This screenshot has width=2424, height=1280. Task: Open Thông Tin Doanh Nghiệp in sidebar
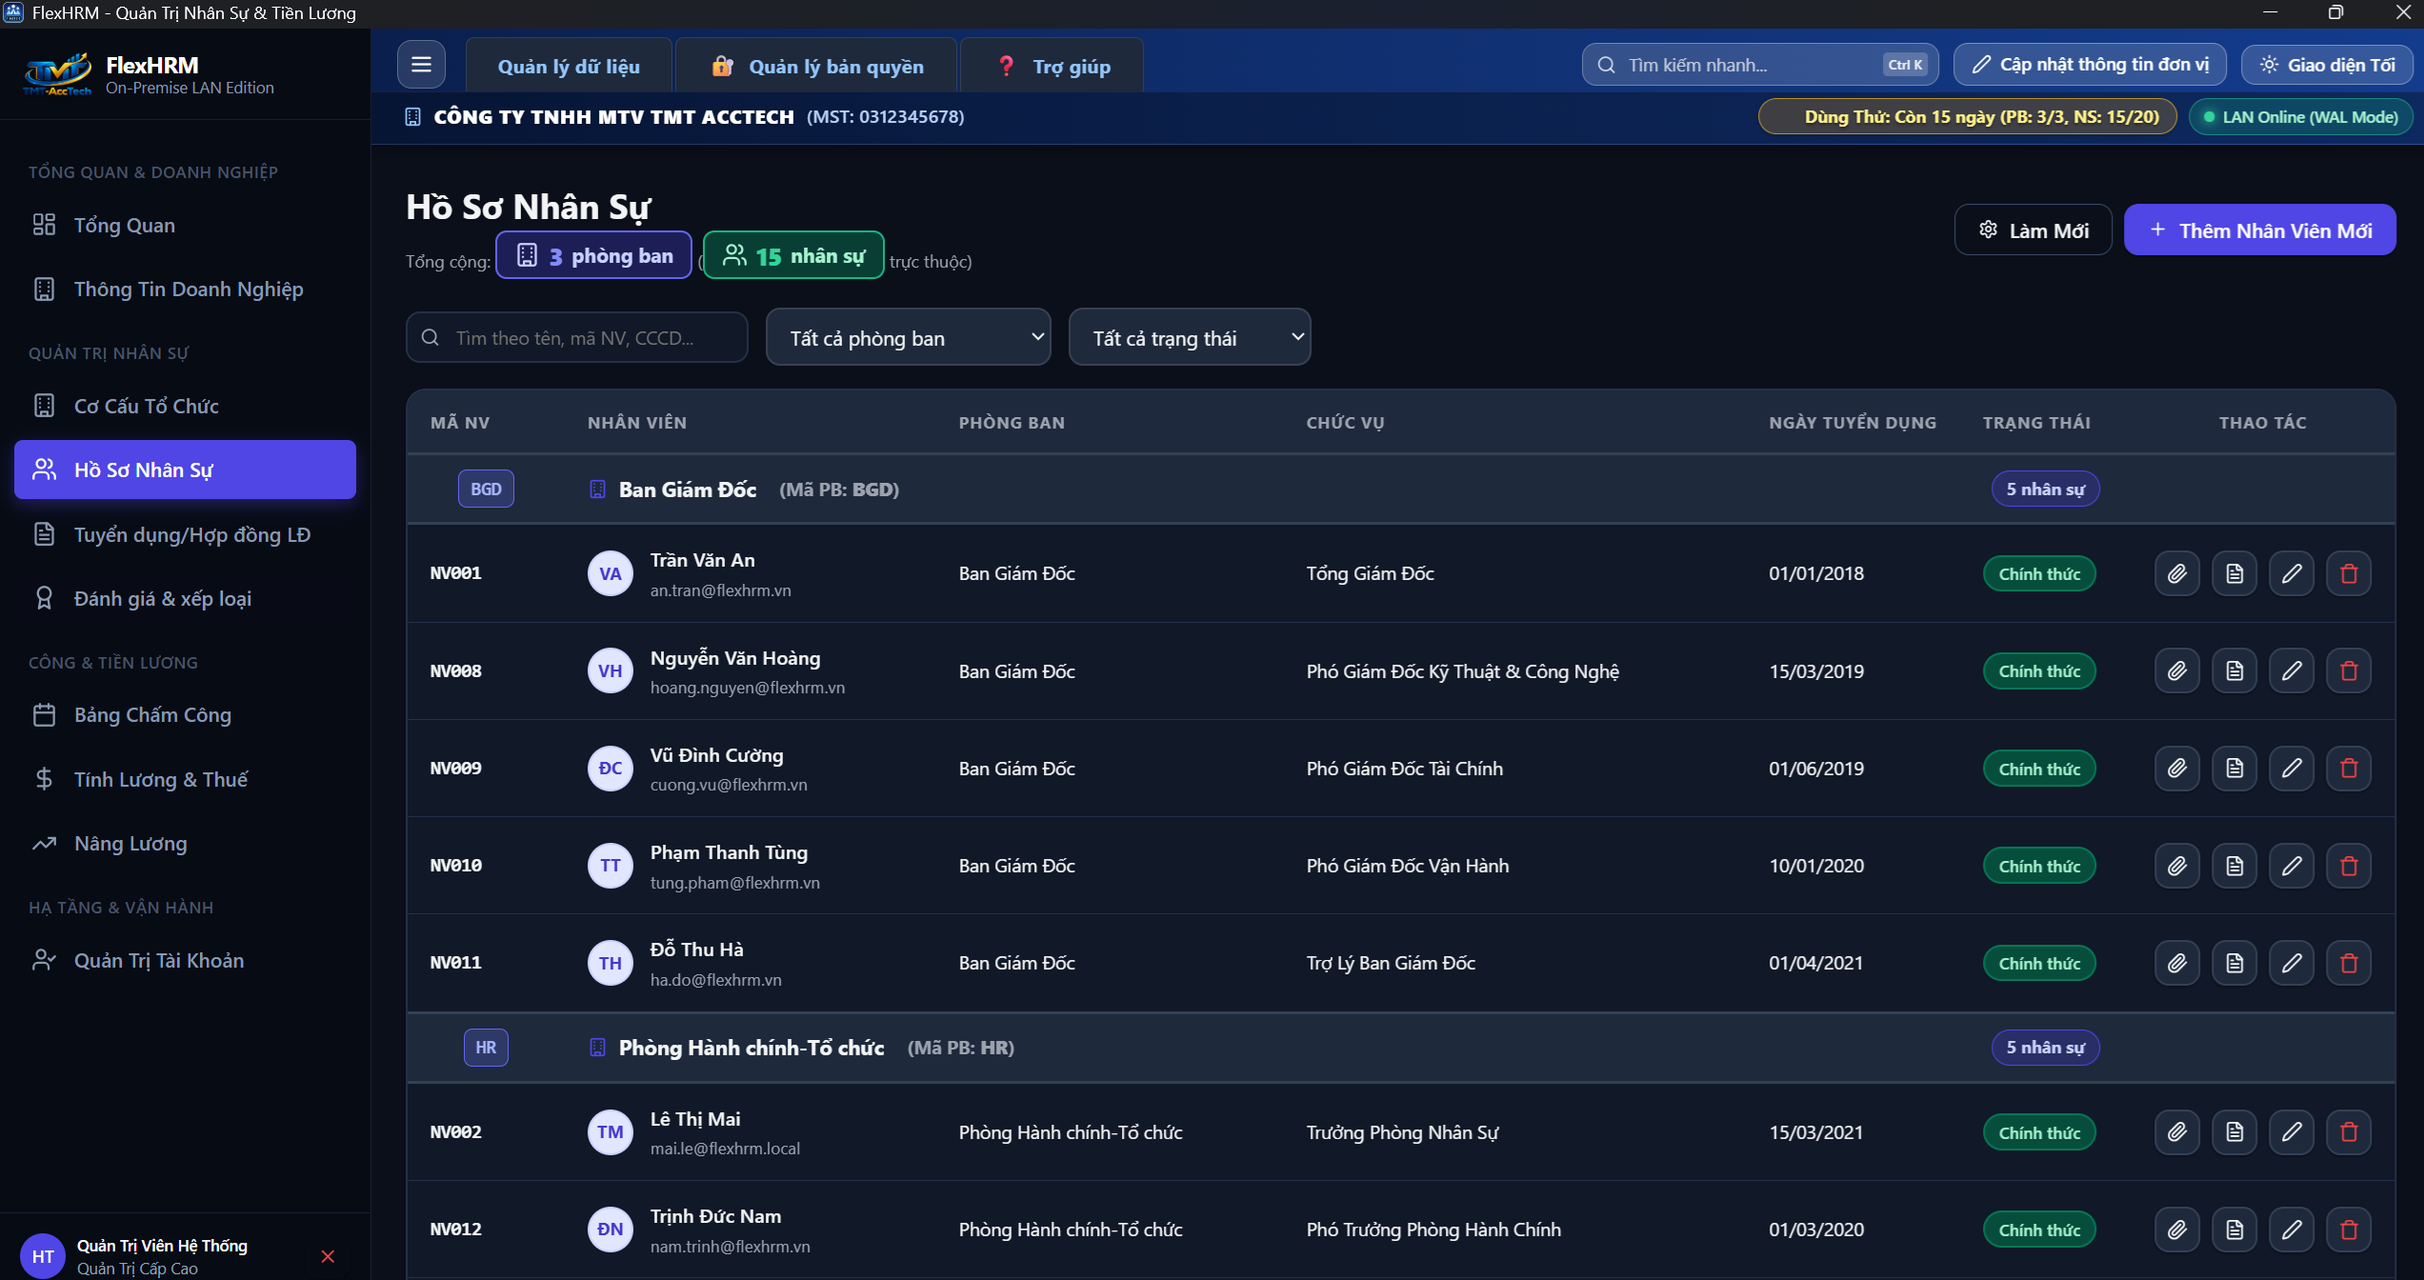(185, 289)
